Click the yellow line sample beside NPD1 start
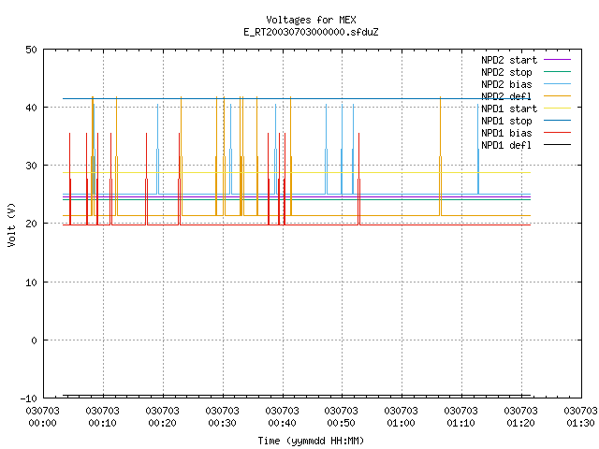Screen dimensions: 599x449 tap(557, 109)
